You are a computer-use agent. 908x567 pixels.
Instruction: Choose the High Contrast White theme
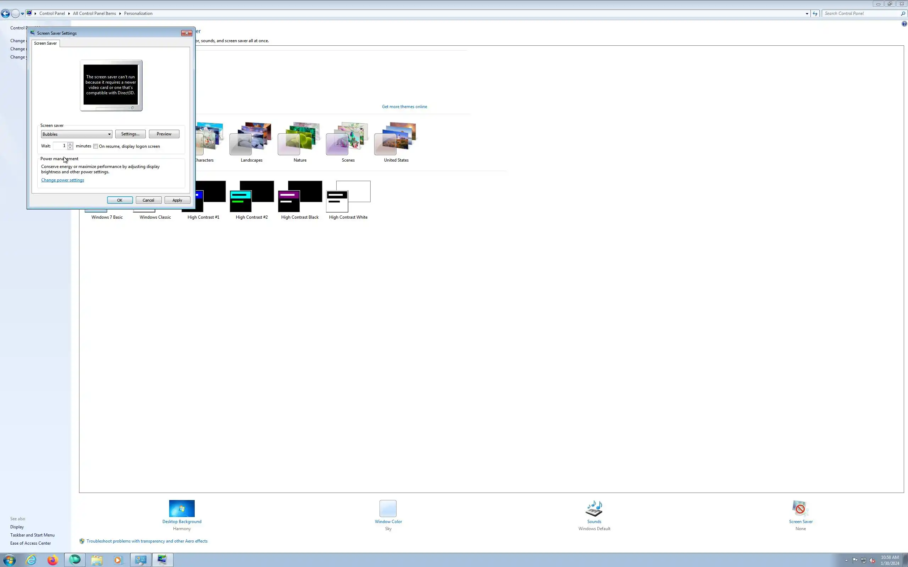348,196
